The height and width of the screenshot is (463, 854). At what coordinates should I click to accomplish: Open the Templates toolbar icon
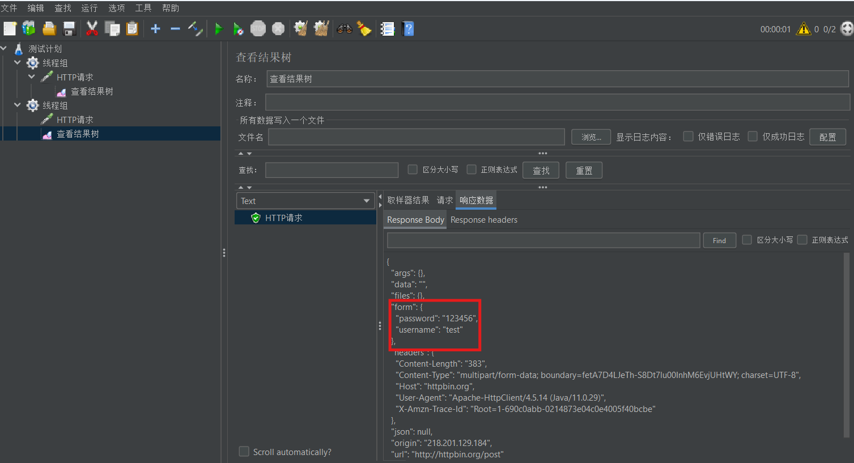29,28
